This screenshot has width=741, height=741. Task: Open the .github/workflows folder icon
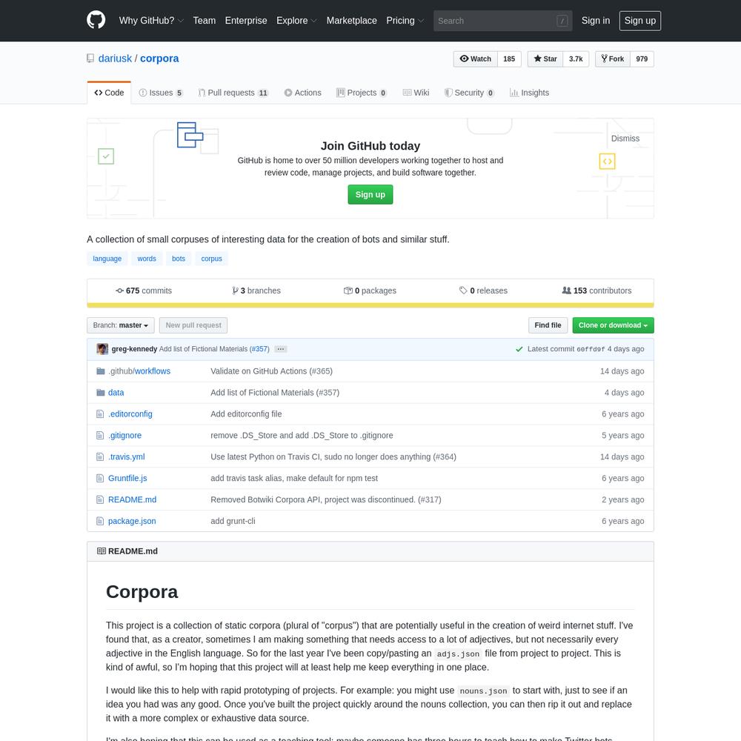point(100,371)
